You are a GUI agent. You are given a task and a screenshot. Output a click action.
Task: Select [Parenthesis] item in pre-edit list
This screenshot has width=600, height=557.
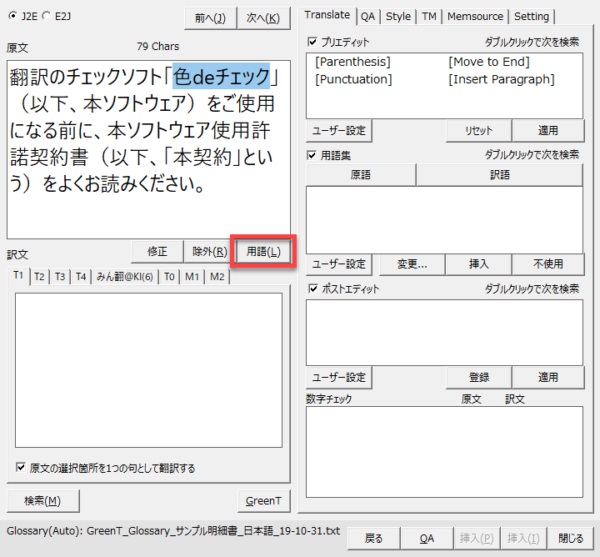pyautogui.click(x=352, y=62)
